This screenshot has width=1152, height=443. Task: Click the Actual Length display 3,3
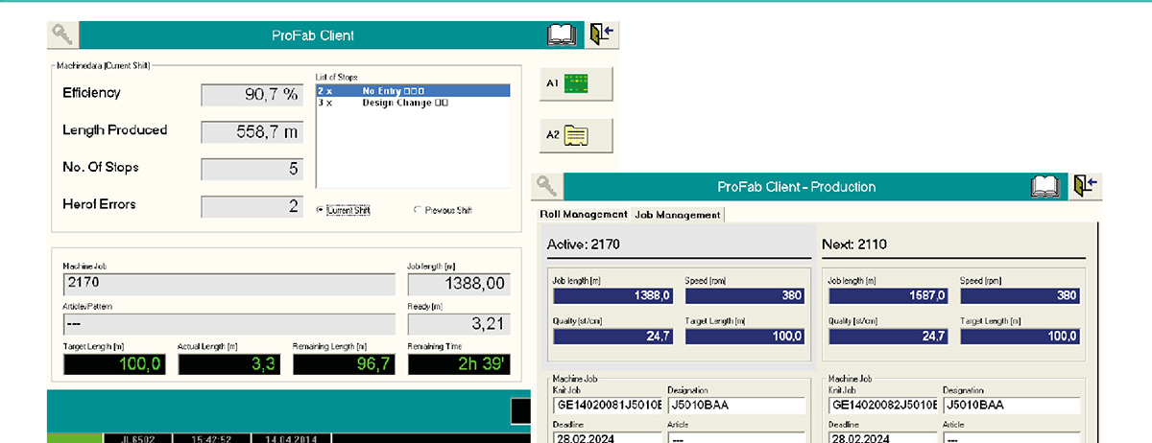tap(228, 363)
